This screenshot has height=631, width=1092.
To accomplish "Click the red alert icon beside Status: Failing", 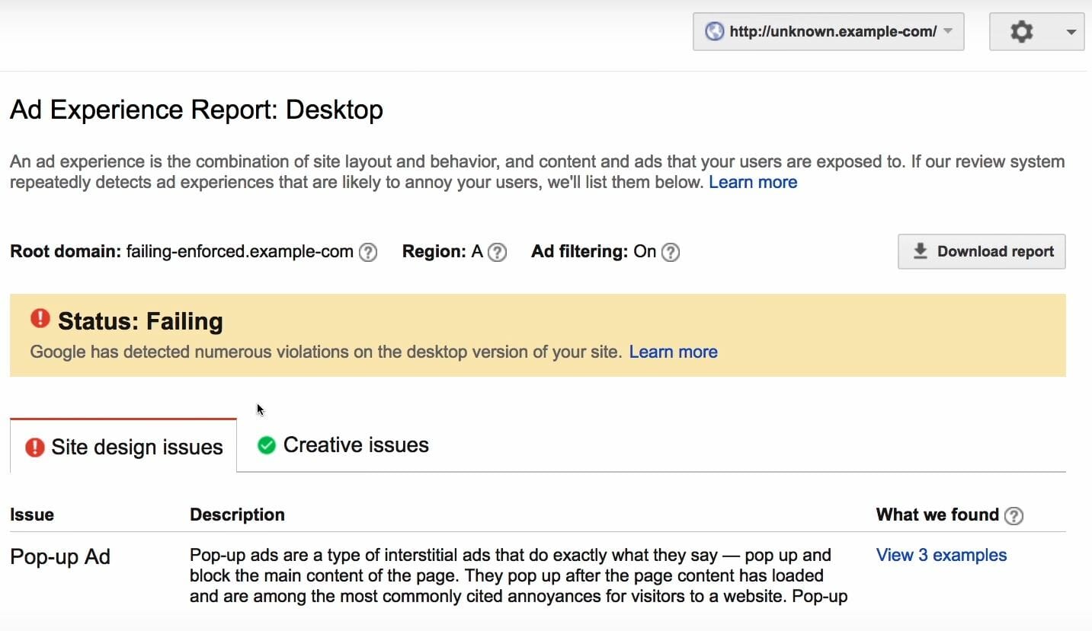I will 40,319.
